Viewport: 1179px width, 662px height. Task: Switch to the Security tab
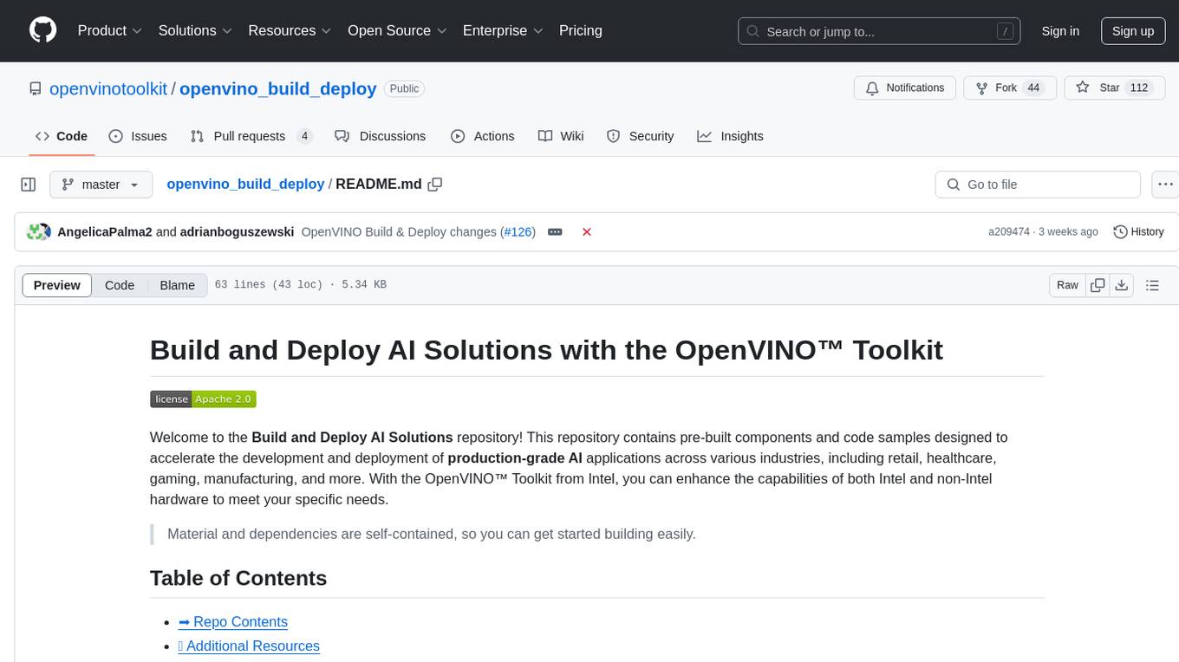(x=641, y=136)
